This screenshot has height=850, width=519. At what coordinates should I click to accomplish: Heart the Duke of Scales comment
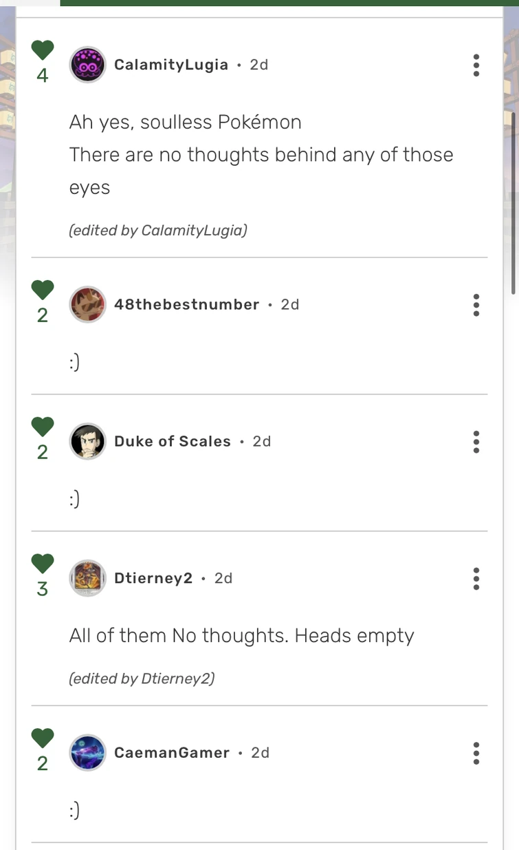pos(43,427)
